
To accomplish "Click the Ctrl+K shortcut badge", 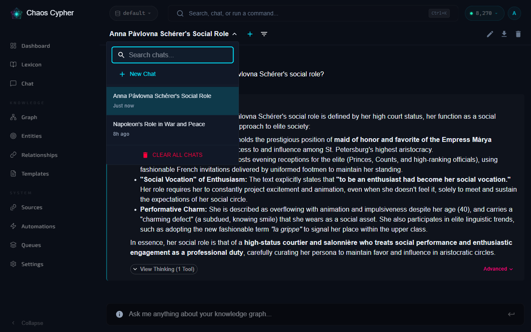I will click(x=439, y=13).
